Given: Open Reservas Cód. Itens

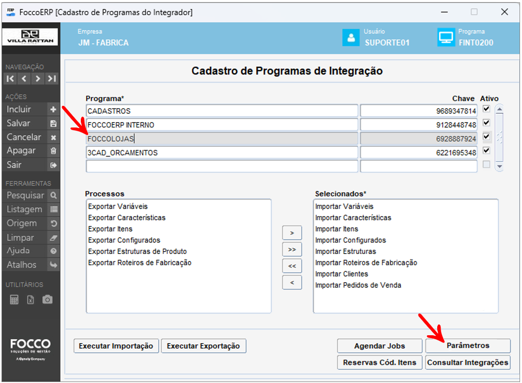Looking at the screenshot, I should pyautogui.click(x=380, y=363).
